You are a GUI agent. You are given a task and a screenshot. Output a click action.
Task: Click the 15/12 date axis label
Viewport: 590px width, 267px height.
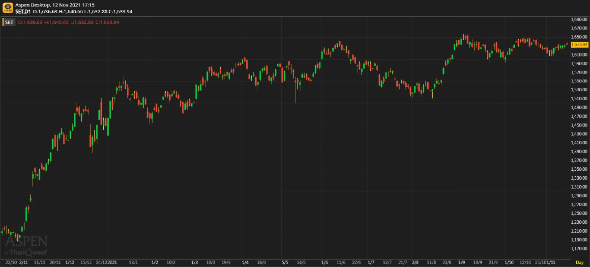[86, 263]
